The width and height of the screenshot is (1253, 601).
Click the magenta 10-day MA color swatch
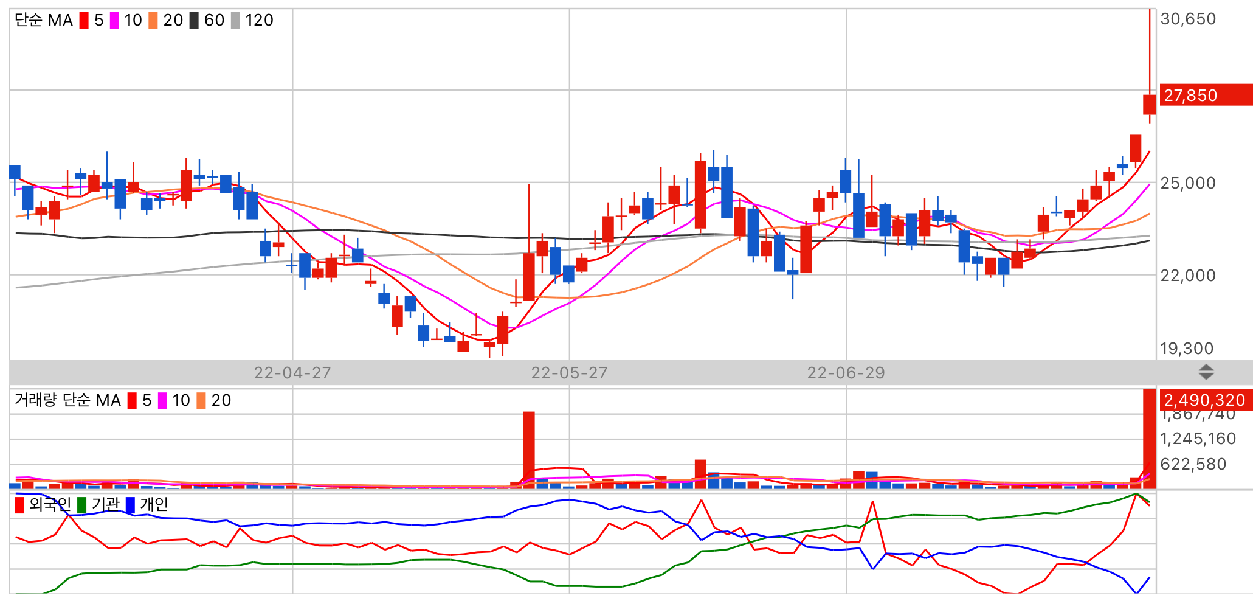pos(114,21)
